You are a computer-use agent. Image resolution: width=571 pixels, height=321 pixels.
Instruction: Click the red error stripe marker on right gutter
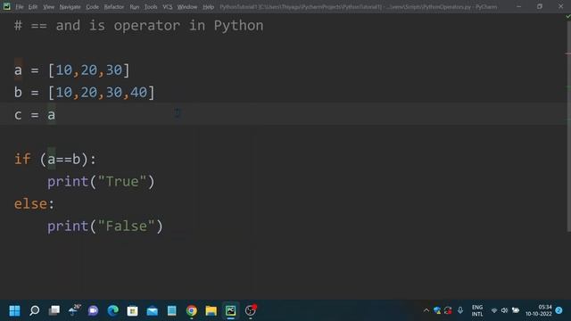(x=568, y=53)
